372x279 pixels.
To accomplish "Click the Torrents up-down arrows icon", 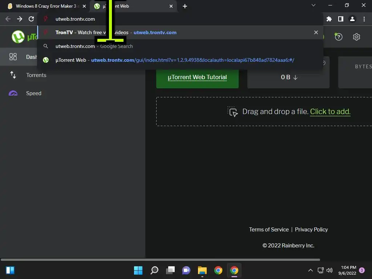I will (x=13, y=75).
